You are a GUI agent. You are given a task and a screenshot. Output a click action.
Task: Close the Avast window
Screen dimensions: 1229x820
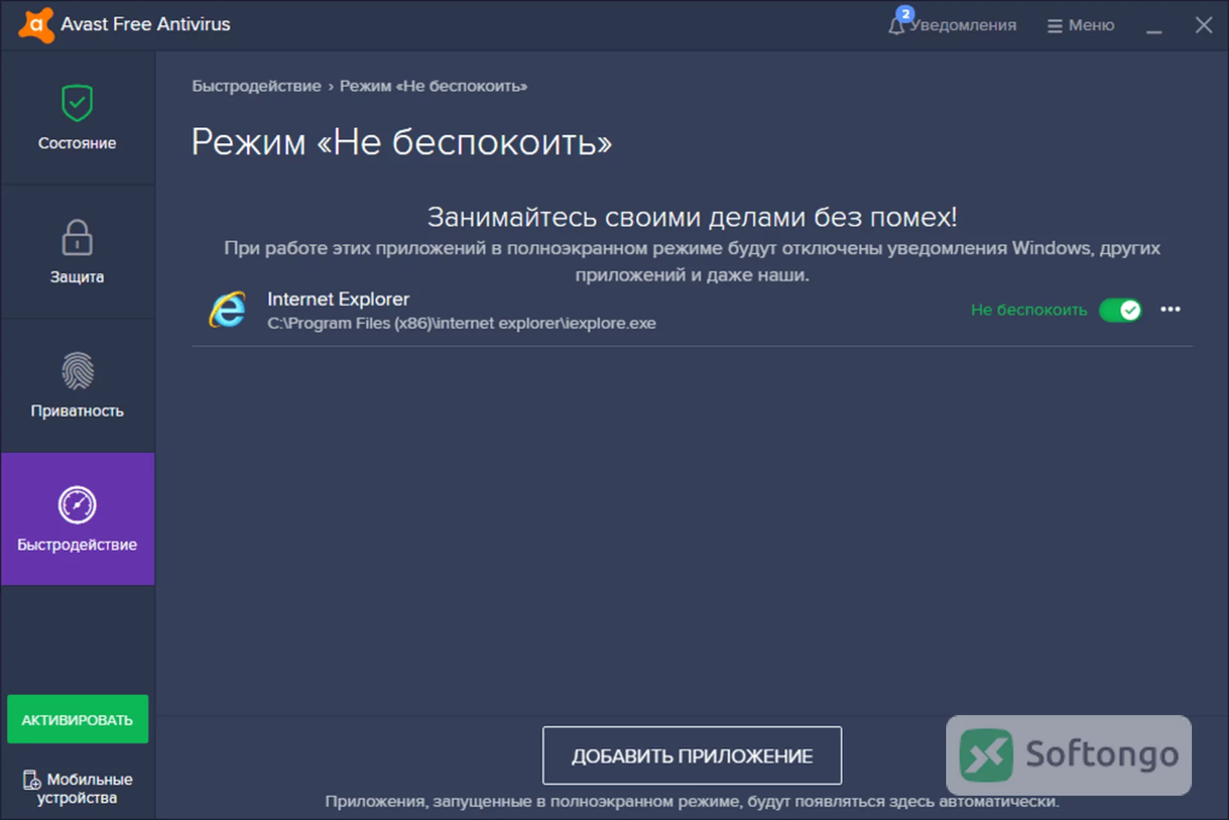[1203, 25]
